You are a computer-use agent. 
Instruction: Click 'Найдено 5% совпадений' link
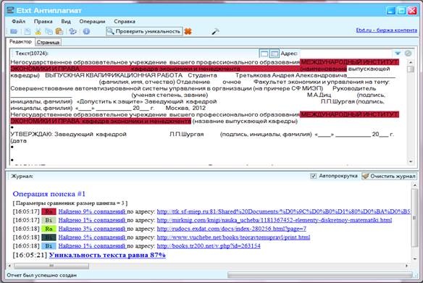point(92,237)
